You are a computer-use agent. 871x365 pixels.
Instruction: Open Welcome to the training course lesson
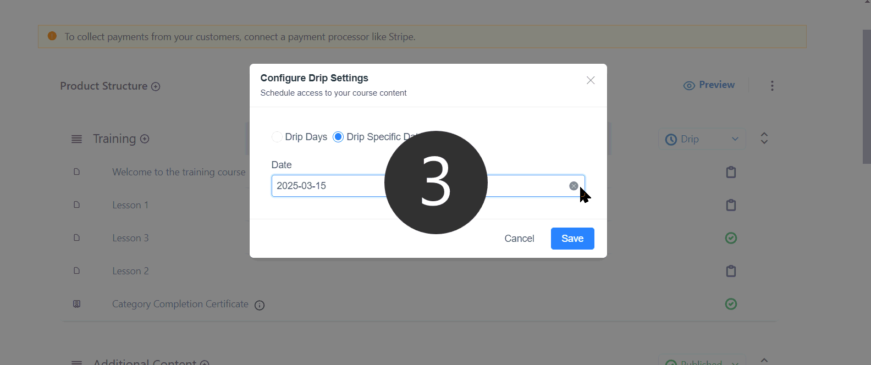click(179, 172)
